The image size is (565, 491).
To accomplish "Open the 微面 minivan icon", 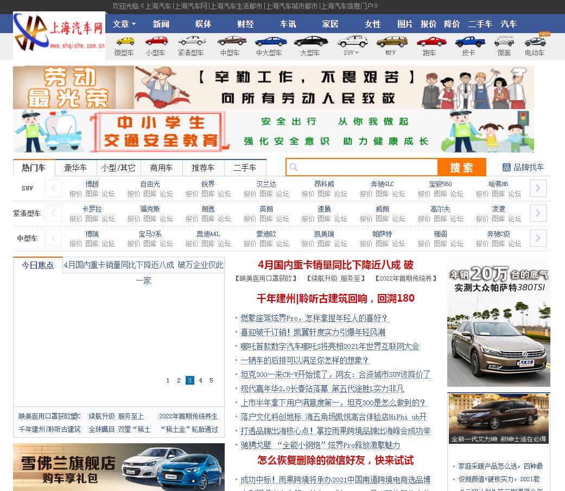I will coord(504,41).
